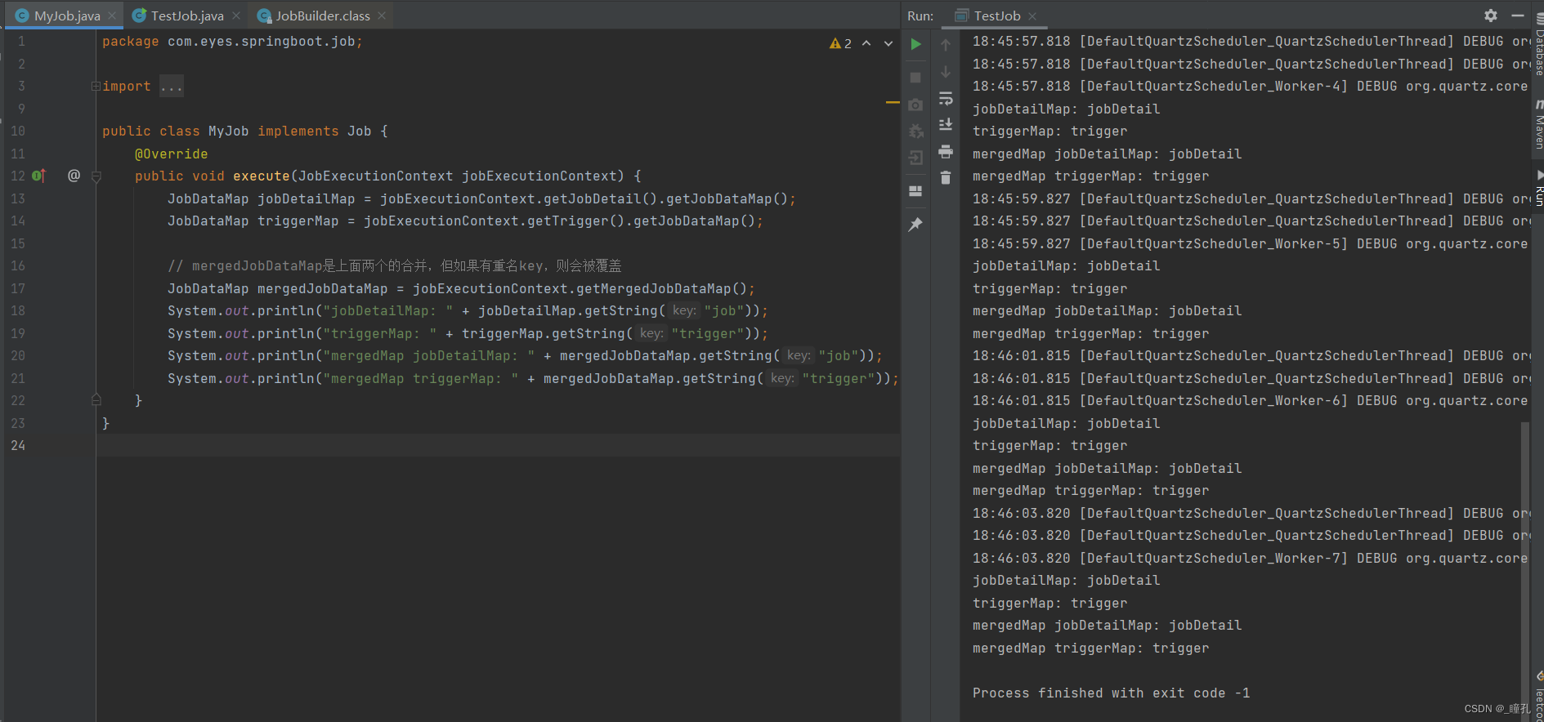Click the 'Process finished with exit code -1' line
The height and width of the screenshot is (722, 1544).
(x=1111, y=693)
